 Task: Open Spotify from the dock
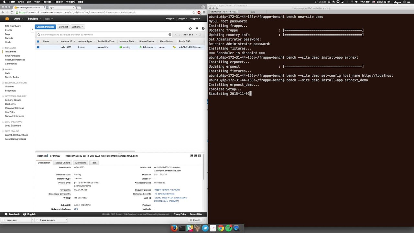coord(228,228)
